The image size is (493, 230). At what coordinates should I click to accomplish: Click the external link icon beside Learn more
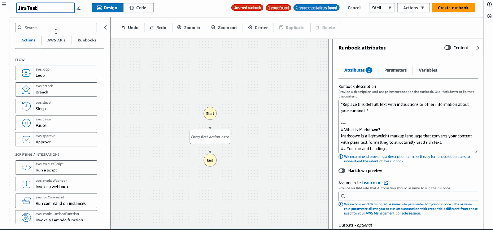[386, 183]
